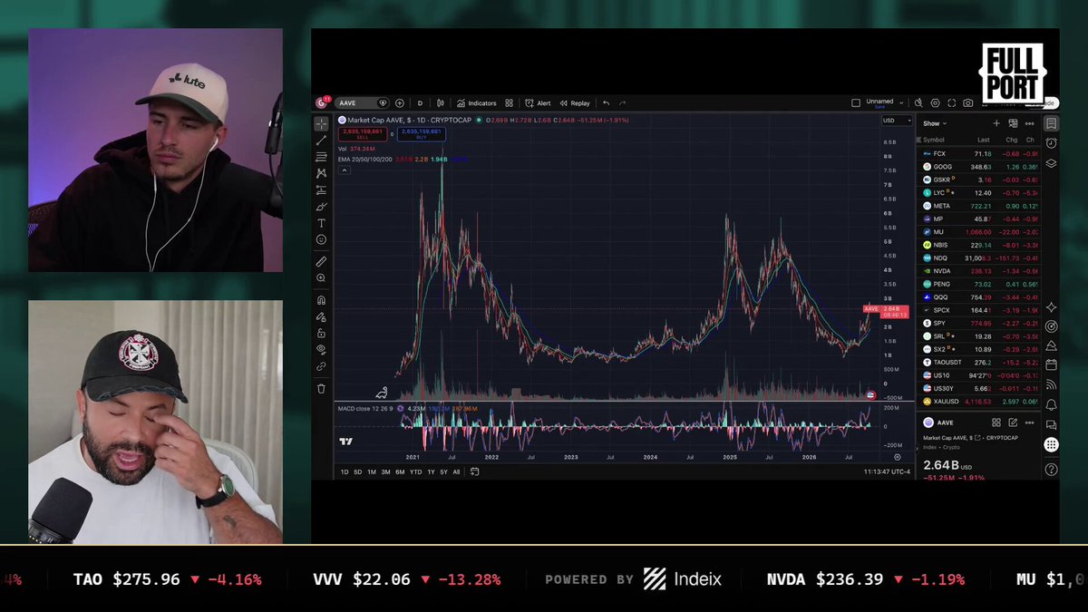Toggle lock all drawings

coord(321,334)
